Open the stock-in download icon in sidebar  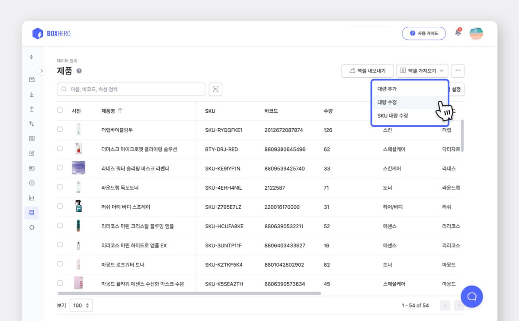tap(32, 94)
